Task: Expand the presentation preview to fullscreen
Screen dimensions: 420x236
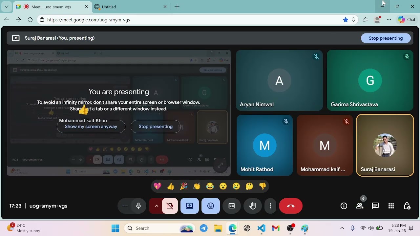Action: [x=220, y=165]
